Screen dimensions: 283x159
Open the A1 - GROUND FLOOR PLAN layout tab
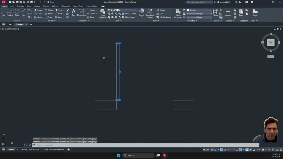[x=28, y=150]
